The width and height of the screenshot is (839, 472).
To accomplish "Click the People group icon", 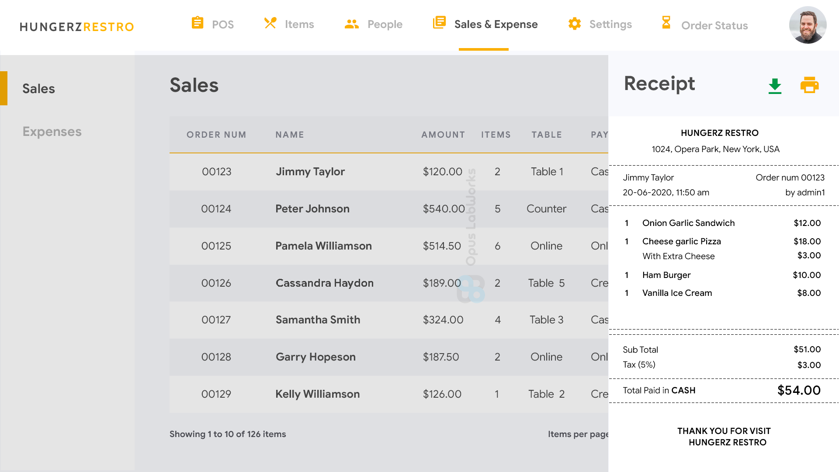I will coord(351,24).
